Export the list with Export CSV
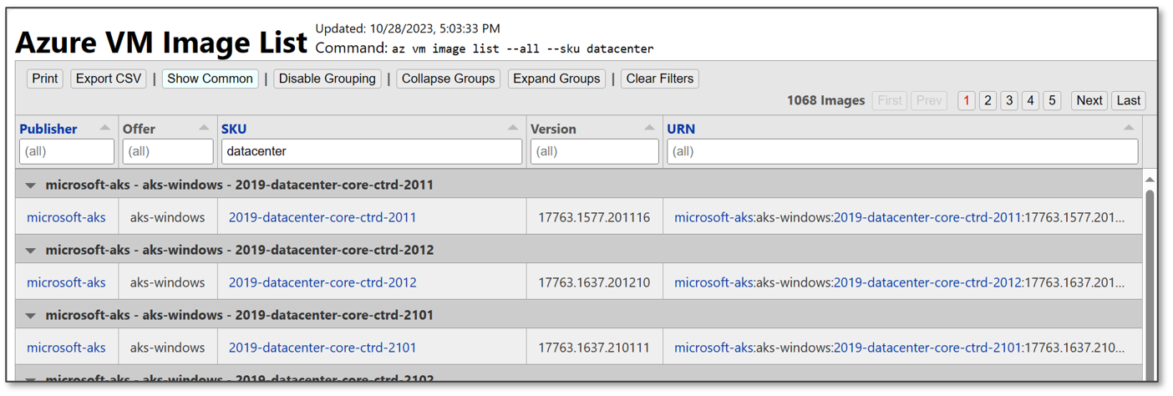The width and height of the screenshot is (1173, 396). (109, 79)
